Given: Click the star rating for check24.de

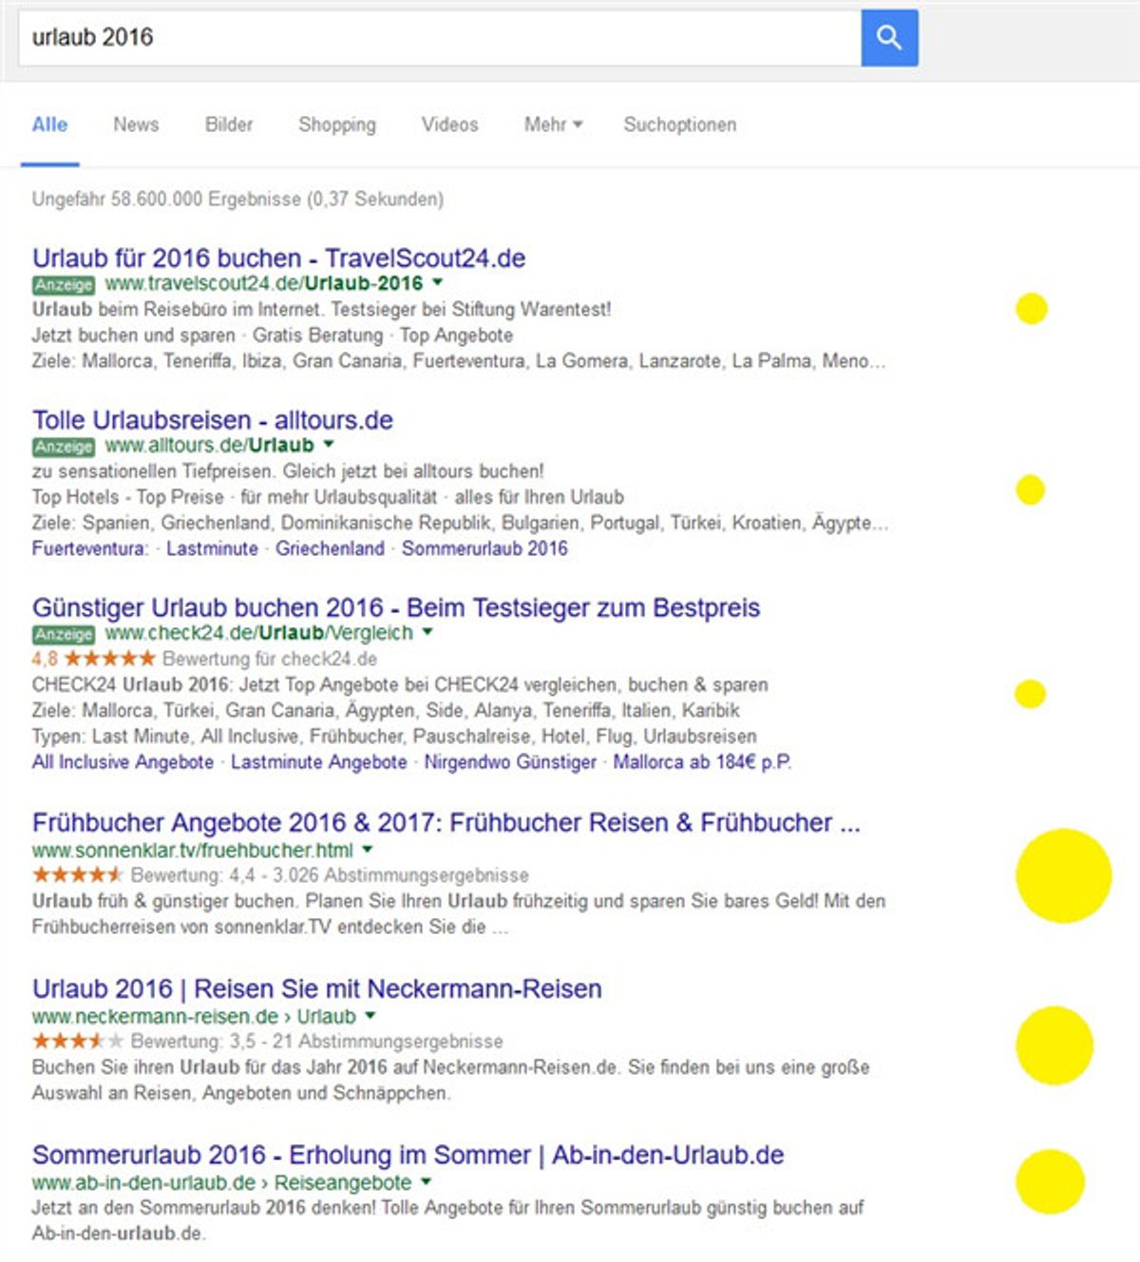Looking at the screenshot, I should pyautogui.click(x=109, y=658).
